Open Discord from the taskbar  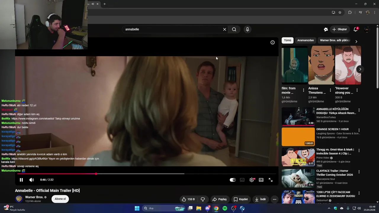point(207,208)
